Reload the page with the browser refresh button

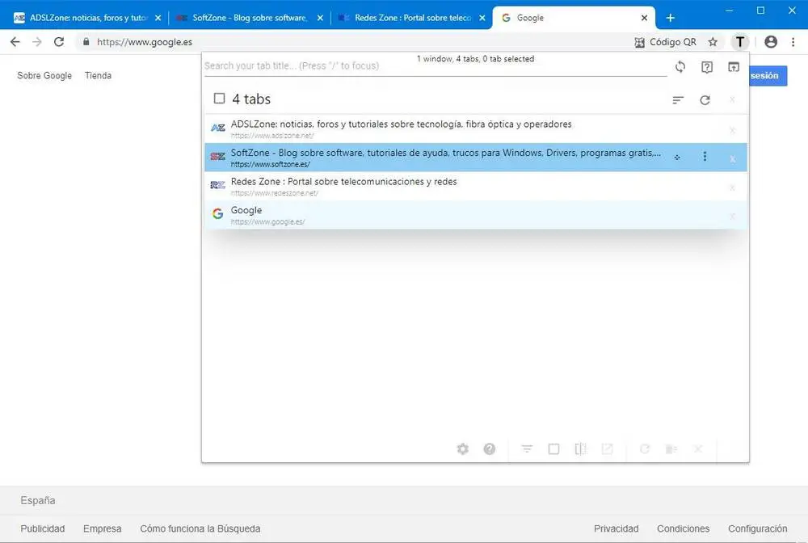pos(59,42)
